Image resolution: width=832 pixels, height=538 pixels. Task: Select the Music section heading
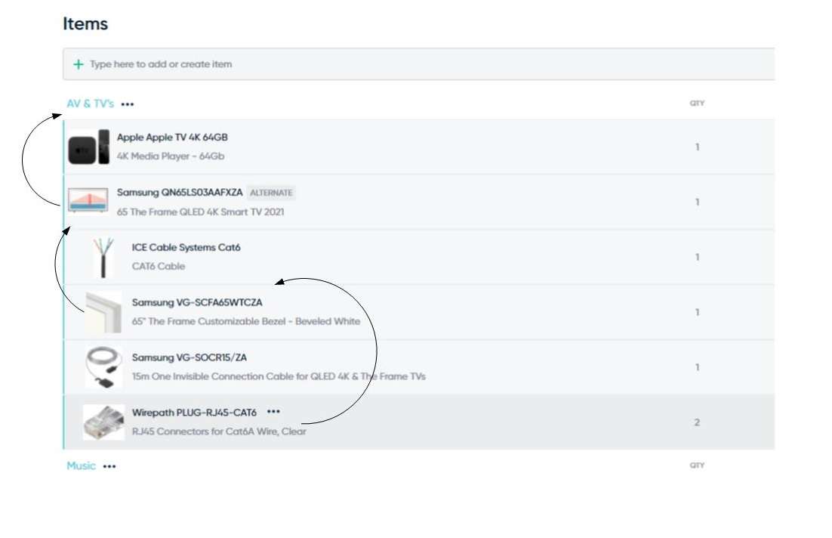coord(82,465)
